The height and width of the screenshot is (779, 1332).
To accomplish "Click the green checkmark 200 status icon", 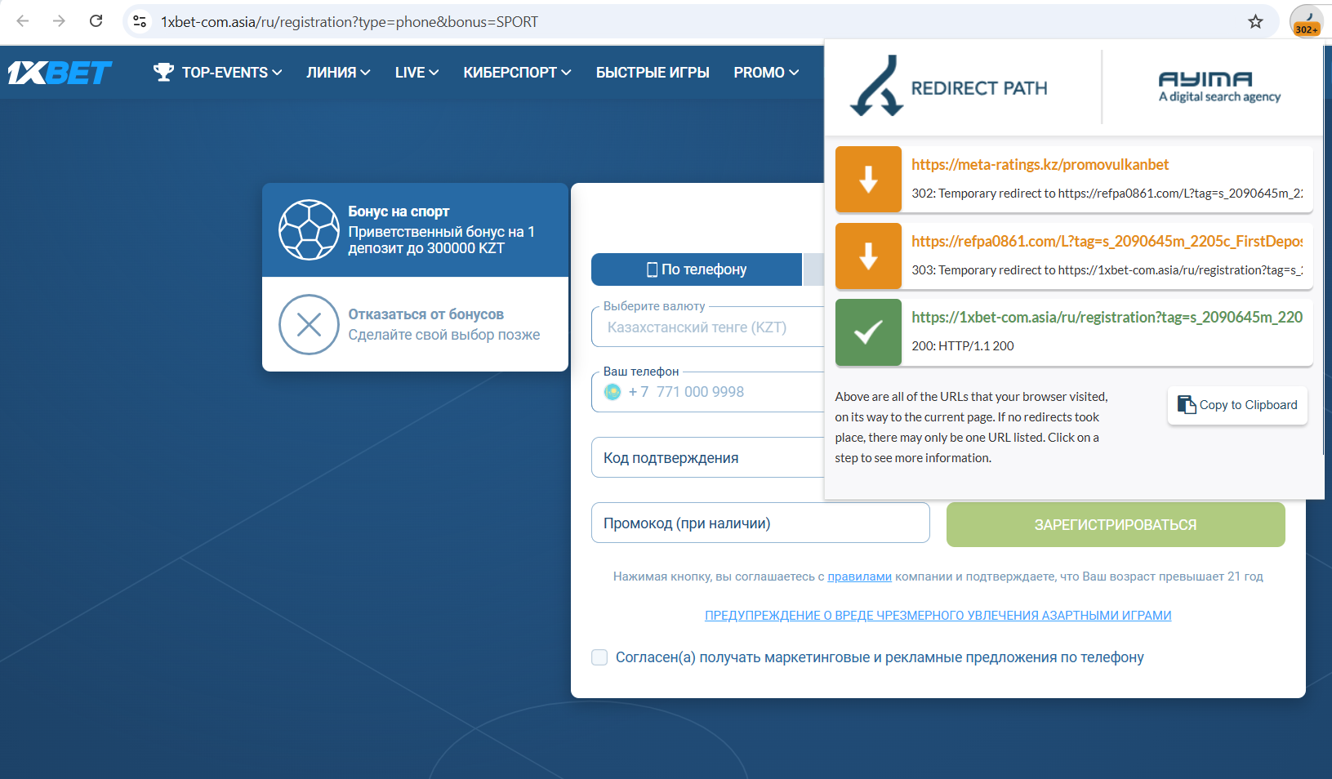I will [x=868, y=332].
